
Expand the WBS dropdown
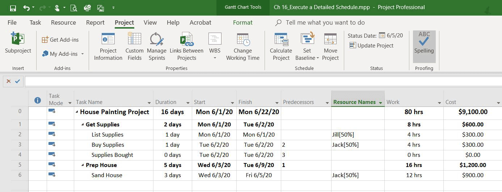[x=215, y=58]
